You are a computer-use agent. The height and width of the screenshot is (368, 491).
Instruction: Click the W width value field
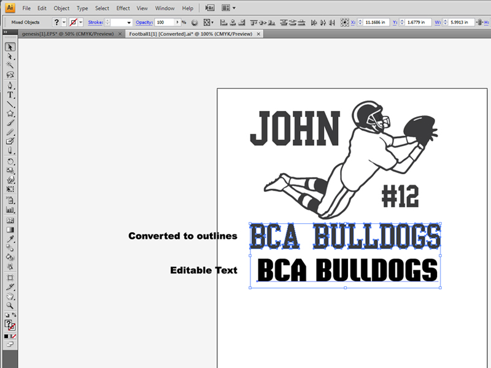(x=462, y=22)
